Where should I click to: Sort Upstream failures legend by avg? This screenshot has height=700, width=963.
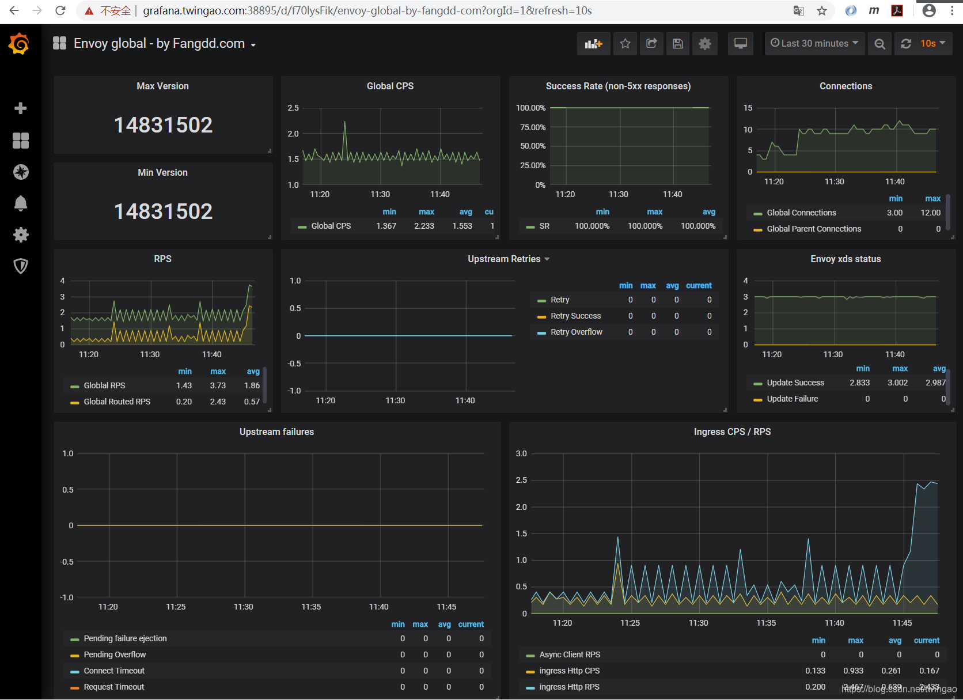[444, 624]
